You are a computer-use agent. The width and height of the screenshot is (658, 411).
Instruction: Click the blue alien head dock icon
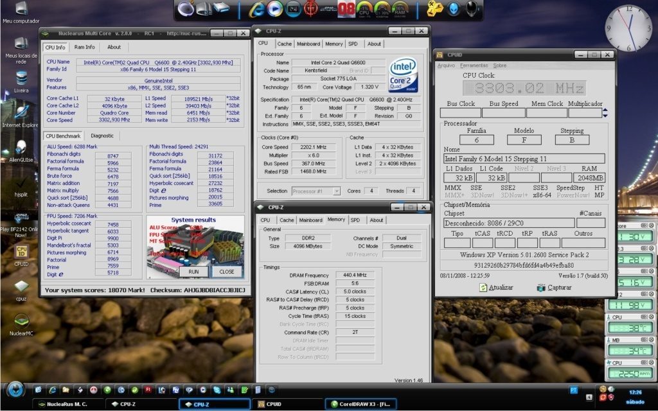[x=453, y=9]
